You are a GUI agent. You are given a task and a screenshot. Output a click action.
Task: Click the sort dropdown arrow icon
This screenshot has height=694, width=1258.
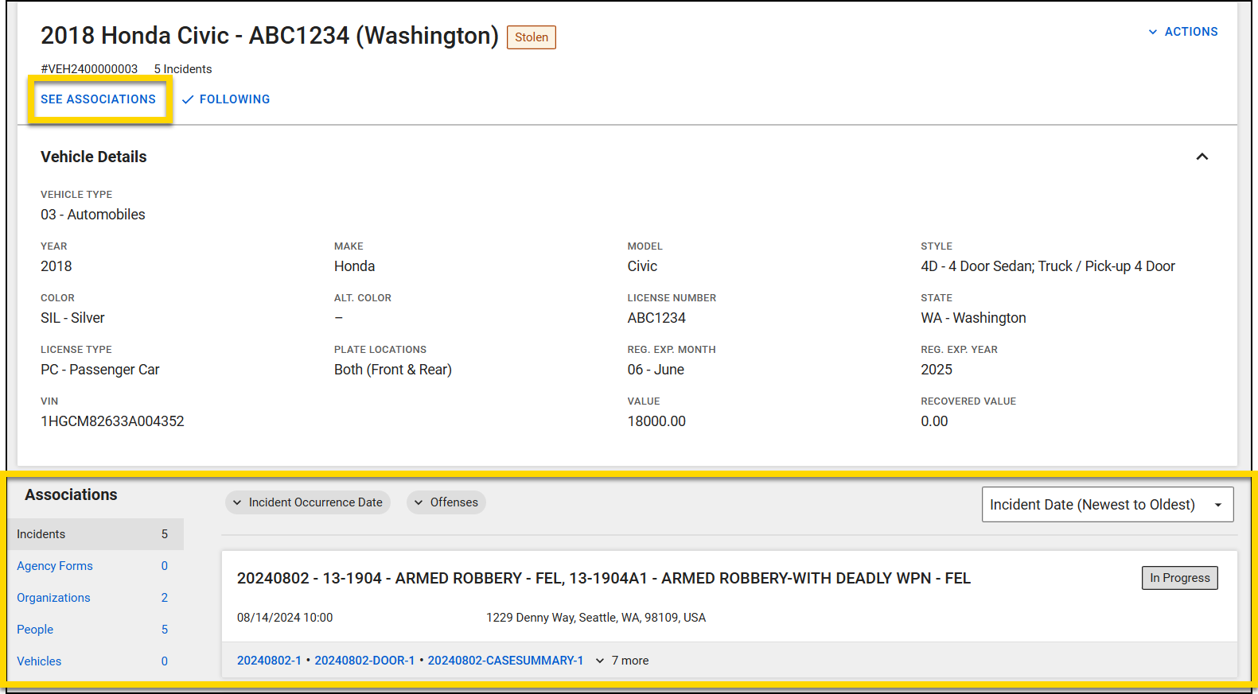pyautogui.click(x=1217, y=505)
